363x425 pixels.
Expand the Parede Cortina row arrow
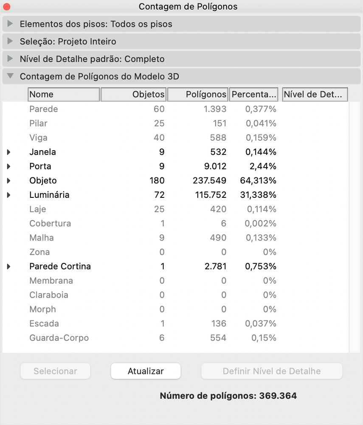9,267
